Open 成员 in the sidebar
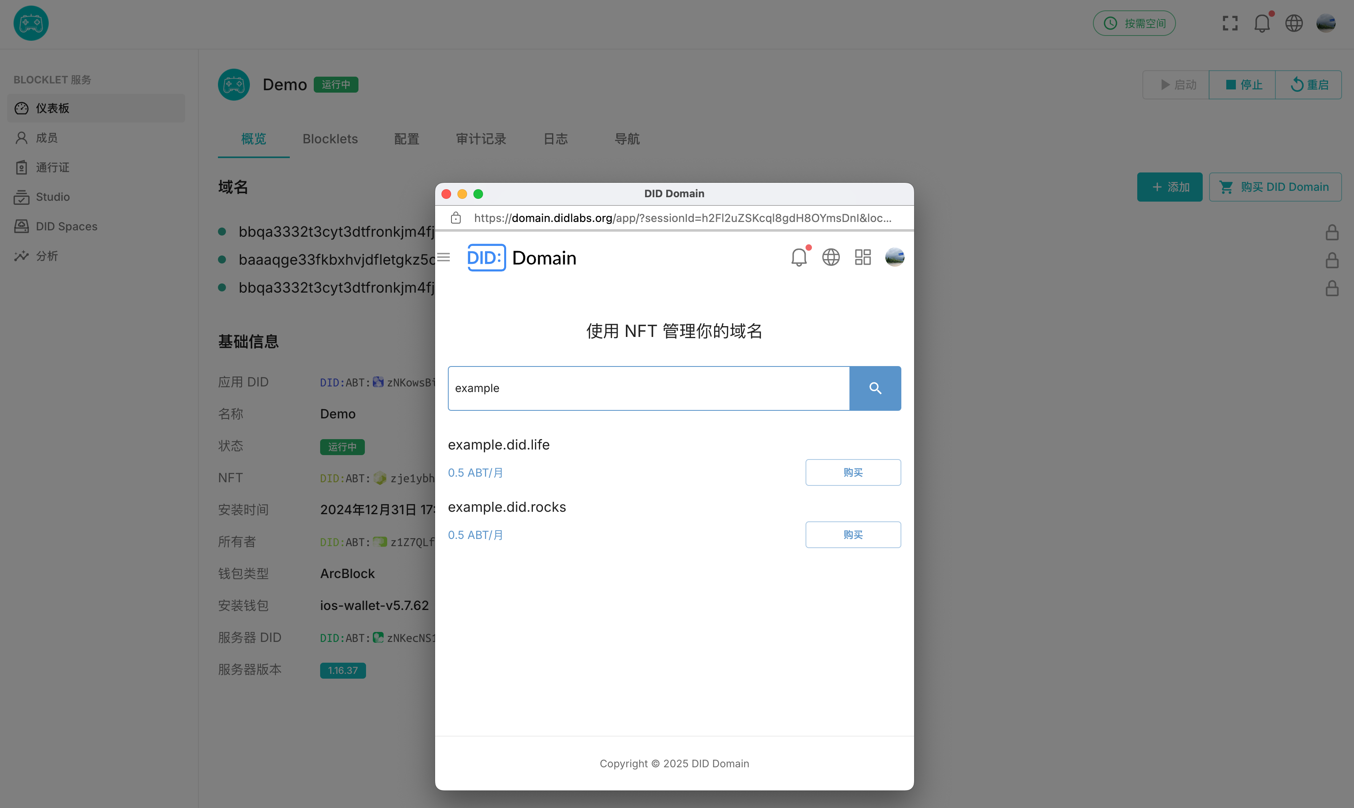 click(x=47, y=138)
